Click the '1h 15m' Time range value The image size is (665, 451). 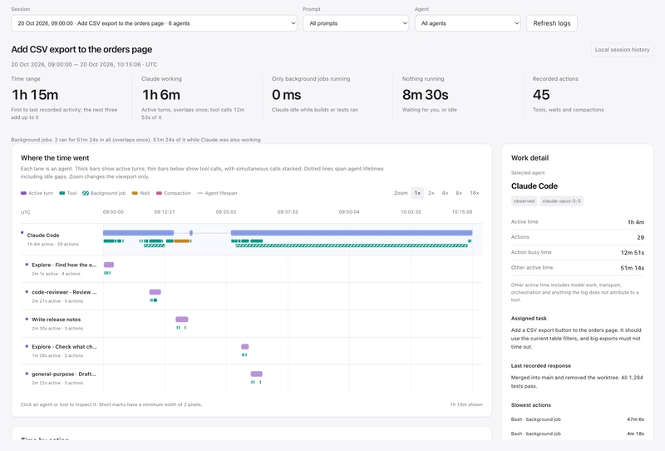click(x=35, y=95)
